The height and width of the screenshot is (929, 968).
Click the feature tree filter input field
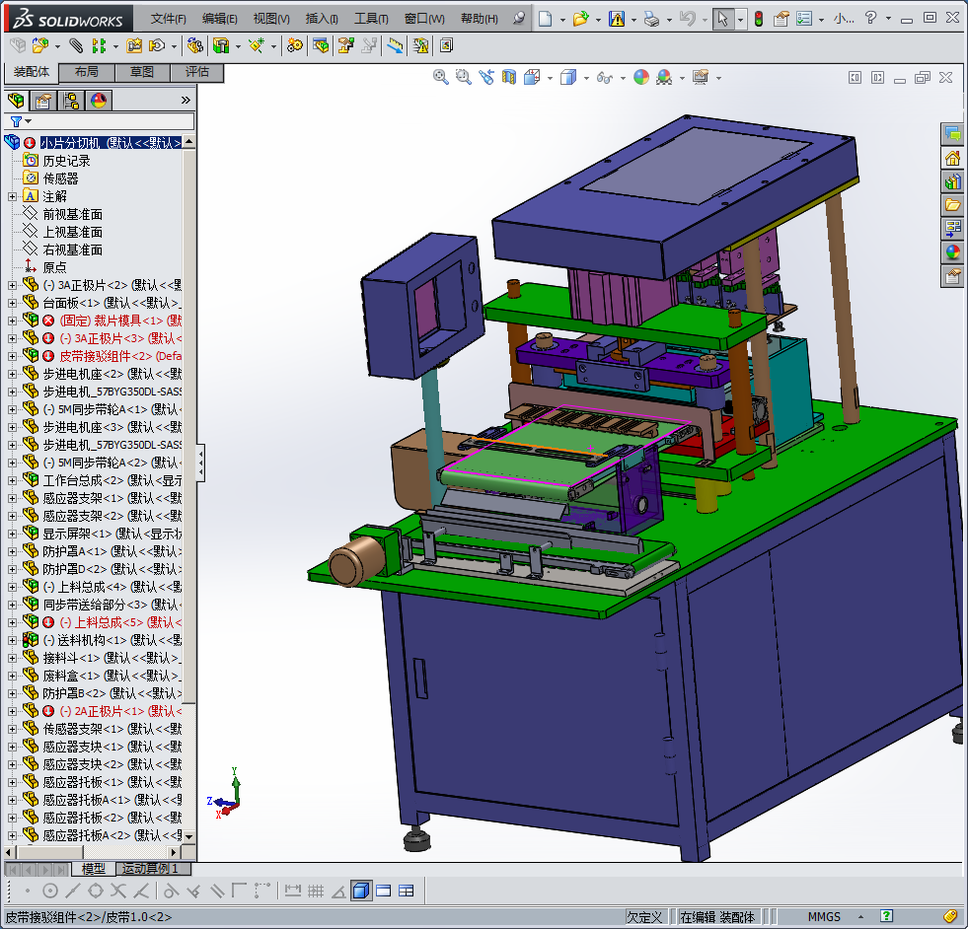point(109,121)
